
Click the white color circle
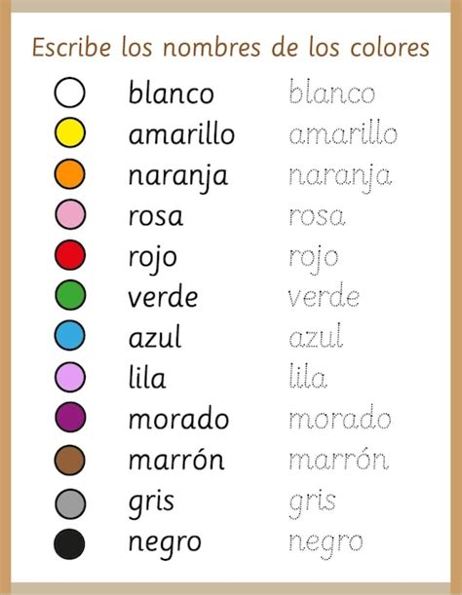[69, 93]
